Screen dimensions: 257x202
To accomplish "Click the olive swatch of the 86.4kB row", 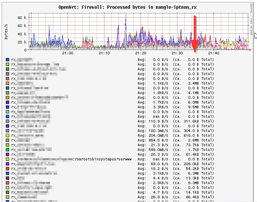I will click(x=7, y=197).
